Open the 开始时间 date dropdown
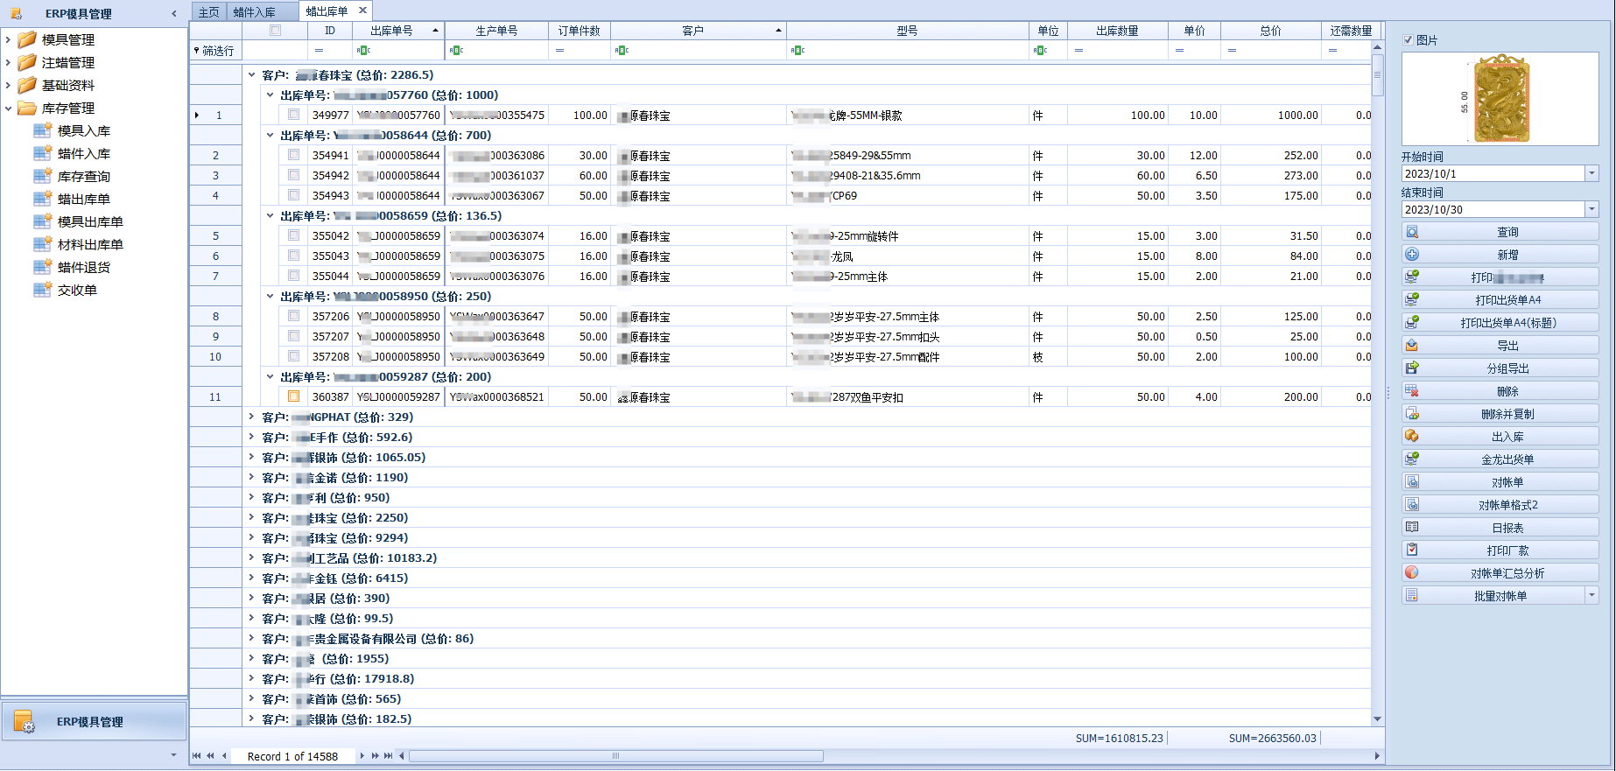Screen dimensions: 1616x771 (x=1591, y=174)
